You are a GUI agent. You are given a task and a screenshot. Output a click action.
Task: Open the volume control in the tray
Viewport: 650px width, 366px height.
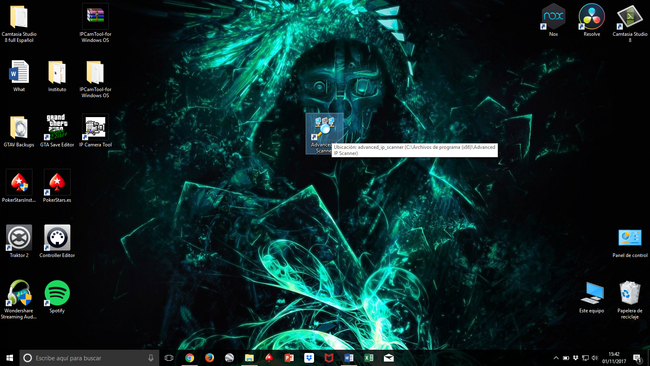[x=595, y=358]
